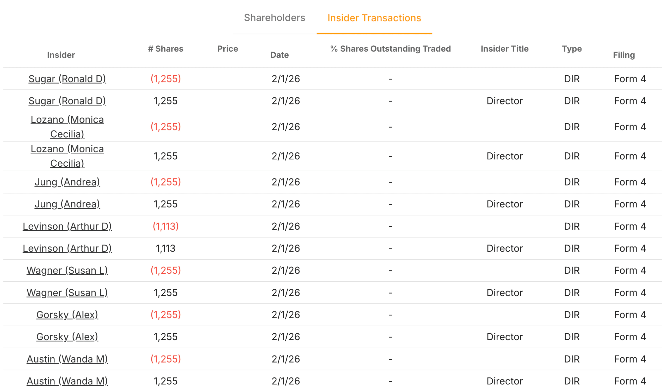The height and width of the screenshot is (392, 667).
Task: Sort by the # Shares column header
Action: pyautogui.click(x=166, y=49)
